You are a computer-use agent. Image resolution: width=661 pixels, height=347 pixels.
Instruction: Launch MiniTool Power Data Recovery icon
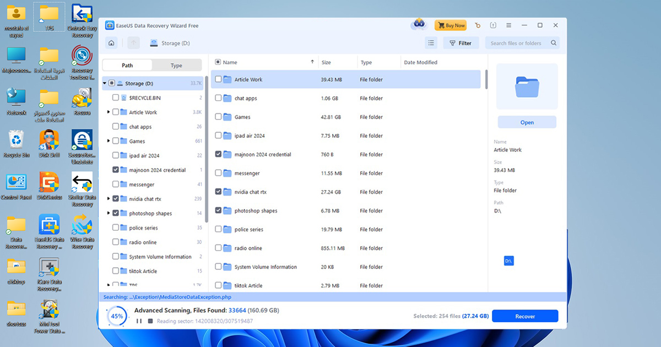(x=49, y=316)
